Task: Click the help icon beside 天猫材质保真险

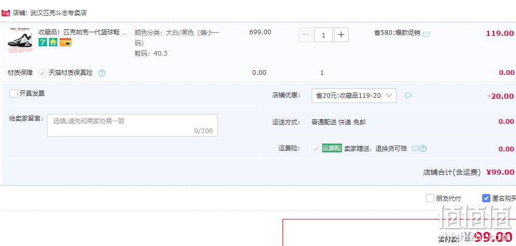Action: point(102,73)
